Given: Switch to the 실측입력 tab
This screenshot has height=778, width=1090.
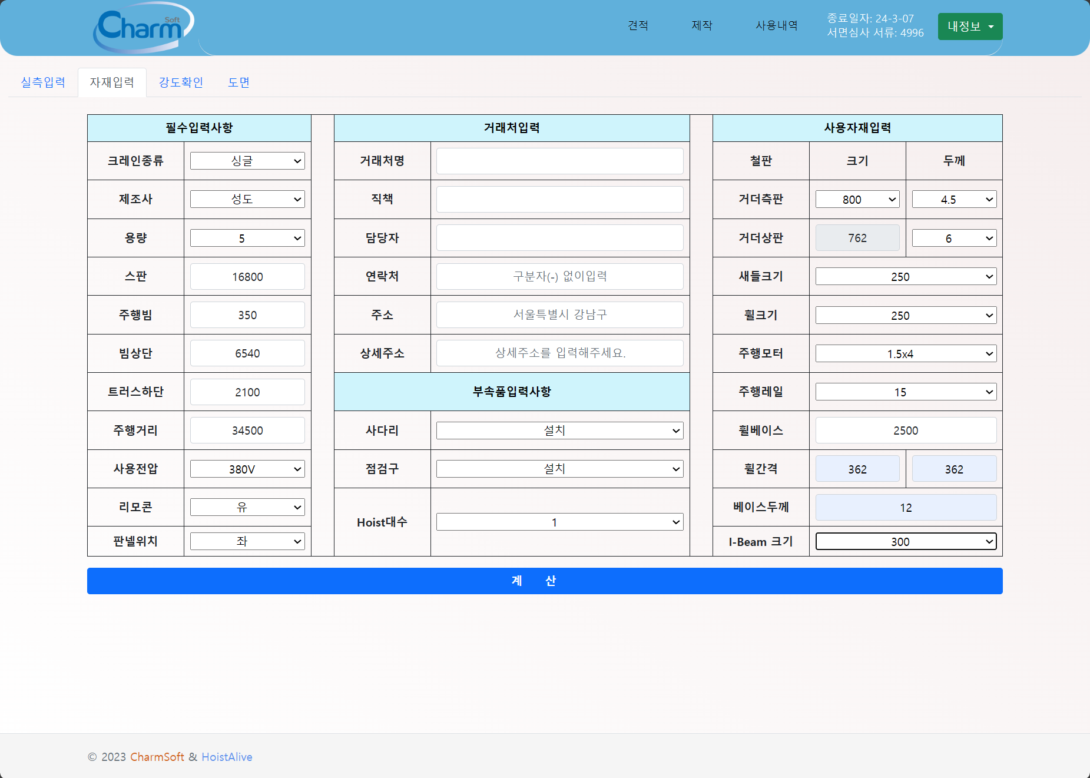Looking at the screenshot, I should 43,82.
